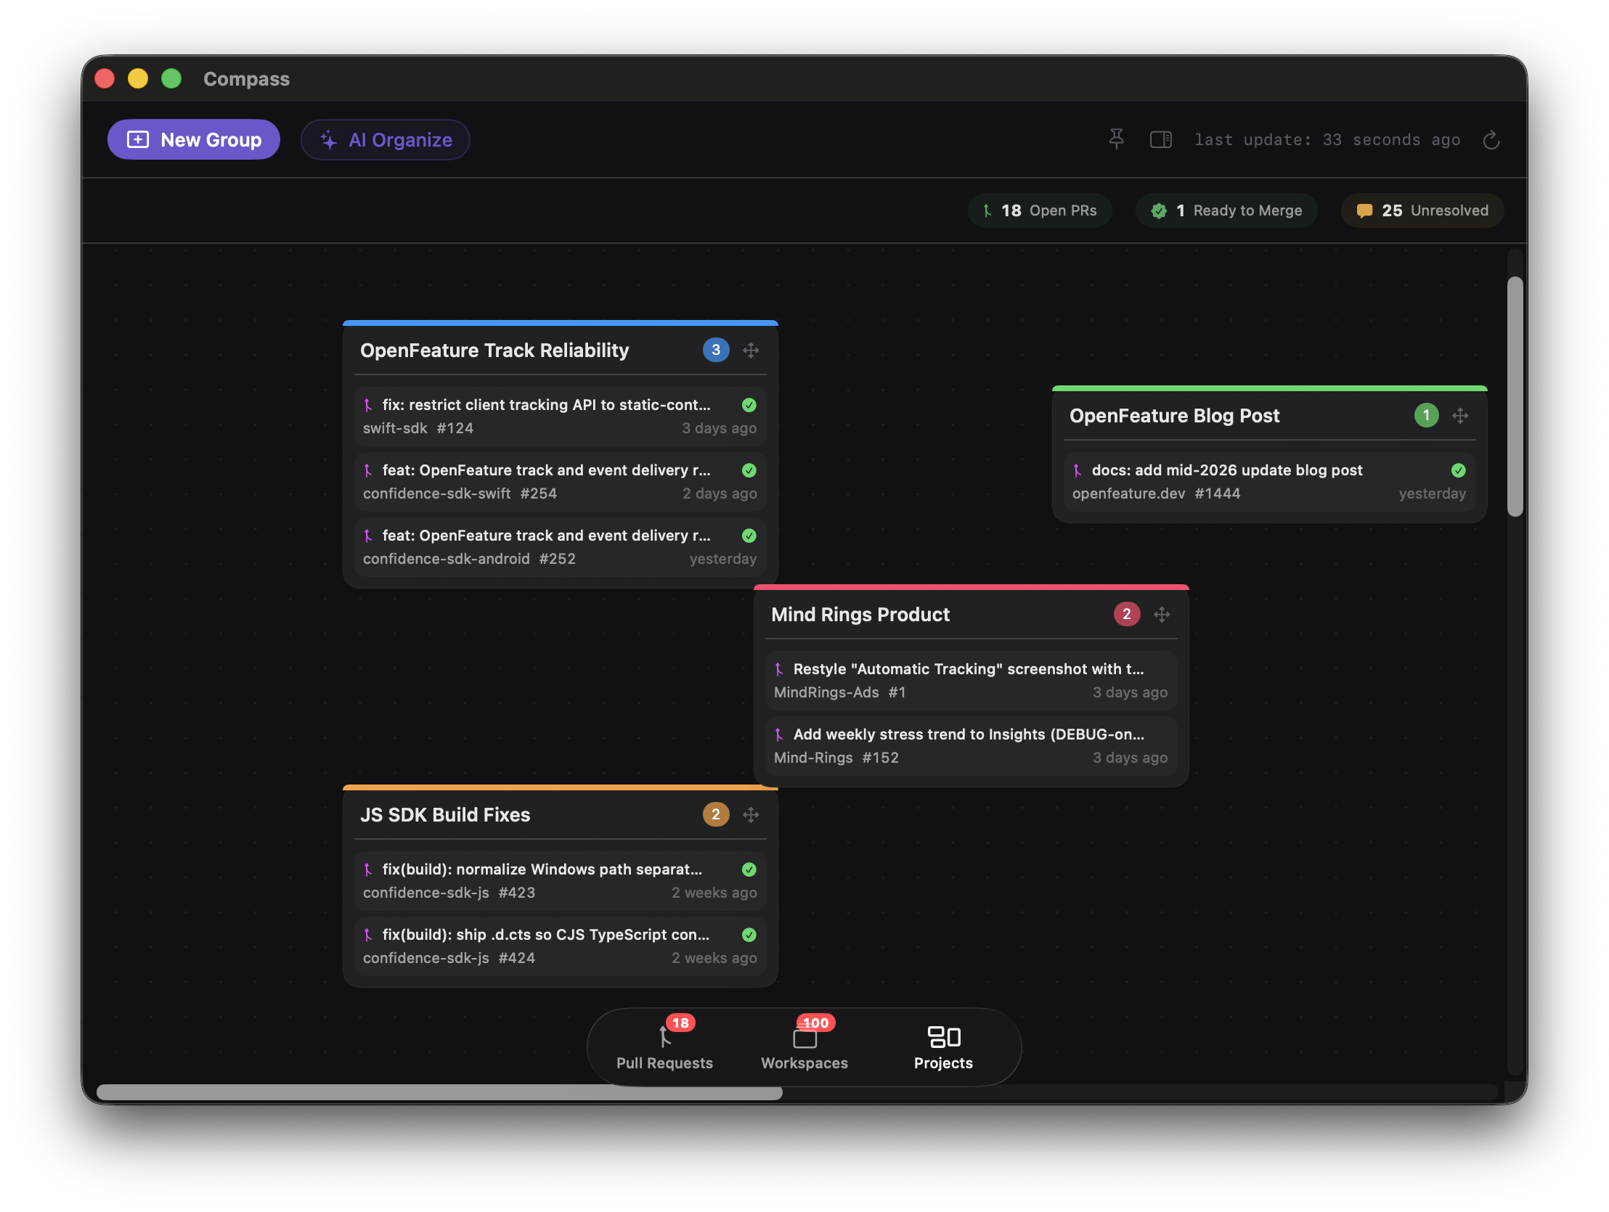
Task: Switch to the Pull Requests tab
Action: click(x=664, y=1047)
